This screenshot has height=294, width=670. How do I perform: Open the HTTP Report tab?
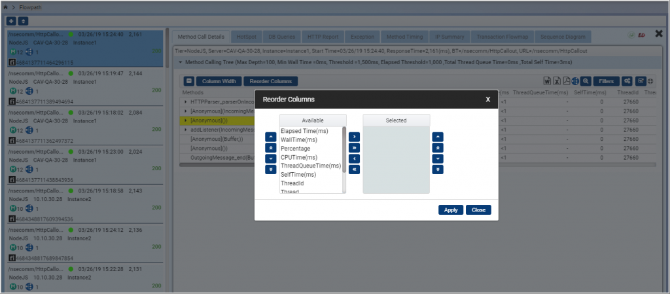[323, 37]
